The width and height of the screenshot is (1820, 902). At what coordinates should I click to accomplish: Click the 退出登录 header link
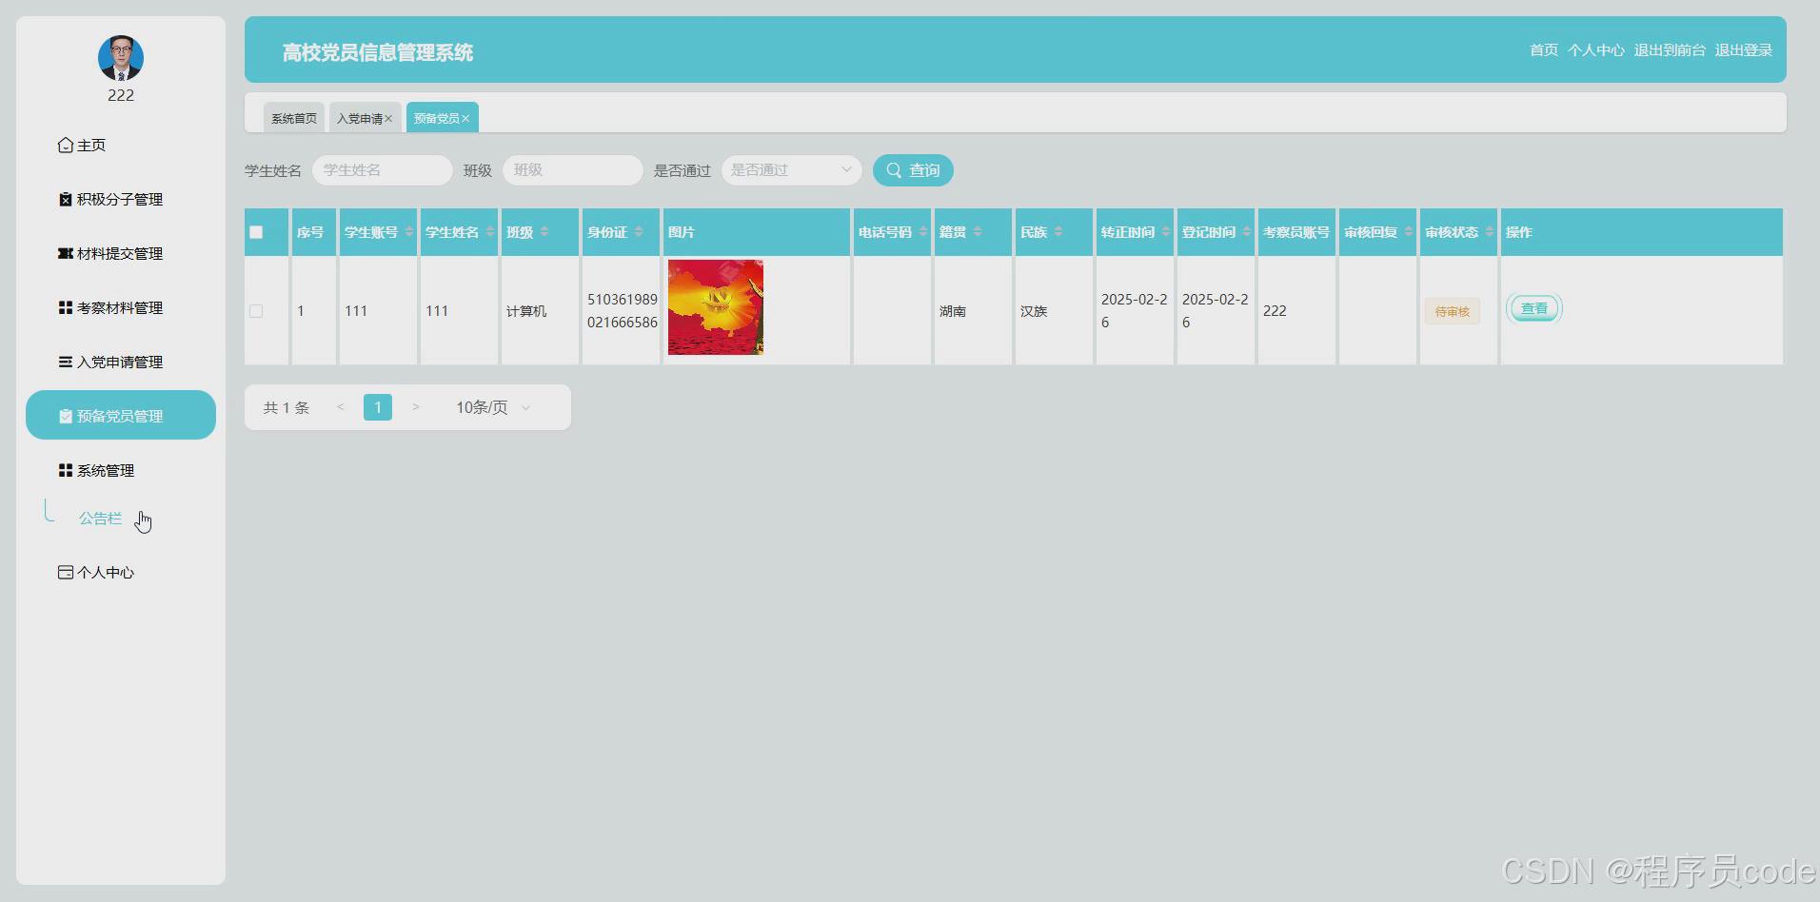[x=1744, y=50]
